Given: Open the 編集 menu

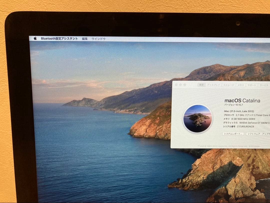Looking at the screenshot, I should click(84, 39).
